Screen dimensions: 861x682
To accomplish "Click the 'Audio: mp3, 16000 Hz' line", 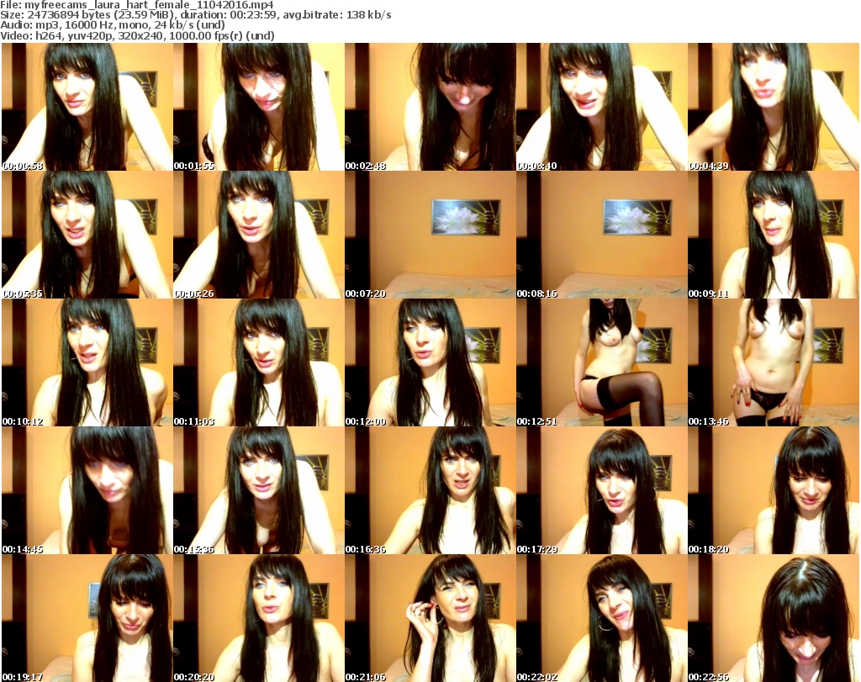I will [x=113, y=25].
